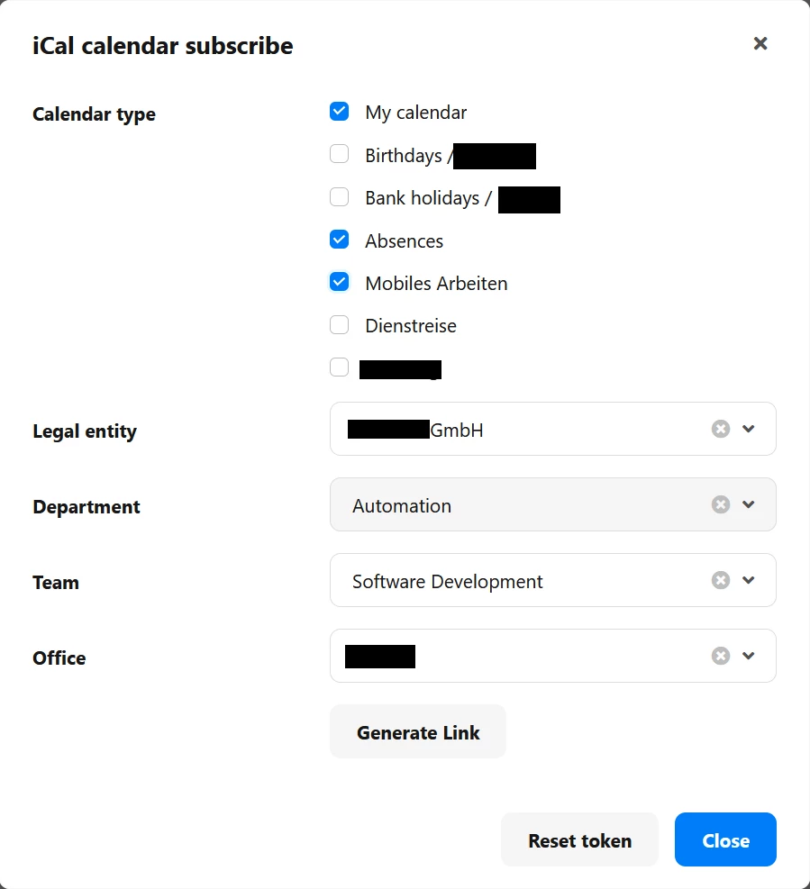Open the Office dropdown chevron
Image resolution: width=810 pixels, height=889 pixels.
click(748, 656)
